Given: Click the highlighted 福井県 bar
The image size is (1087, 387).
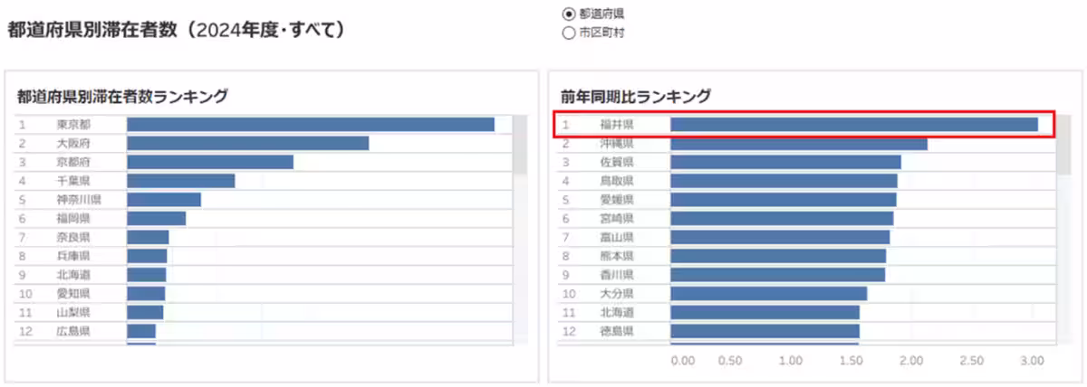Looking at the screenshot, I should pyautogui.click(x=853, y=125).
